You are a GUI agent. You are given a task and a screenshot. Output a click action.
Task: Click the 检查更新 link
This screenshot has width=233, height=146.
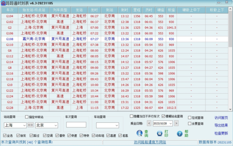tap(221, 133)
